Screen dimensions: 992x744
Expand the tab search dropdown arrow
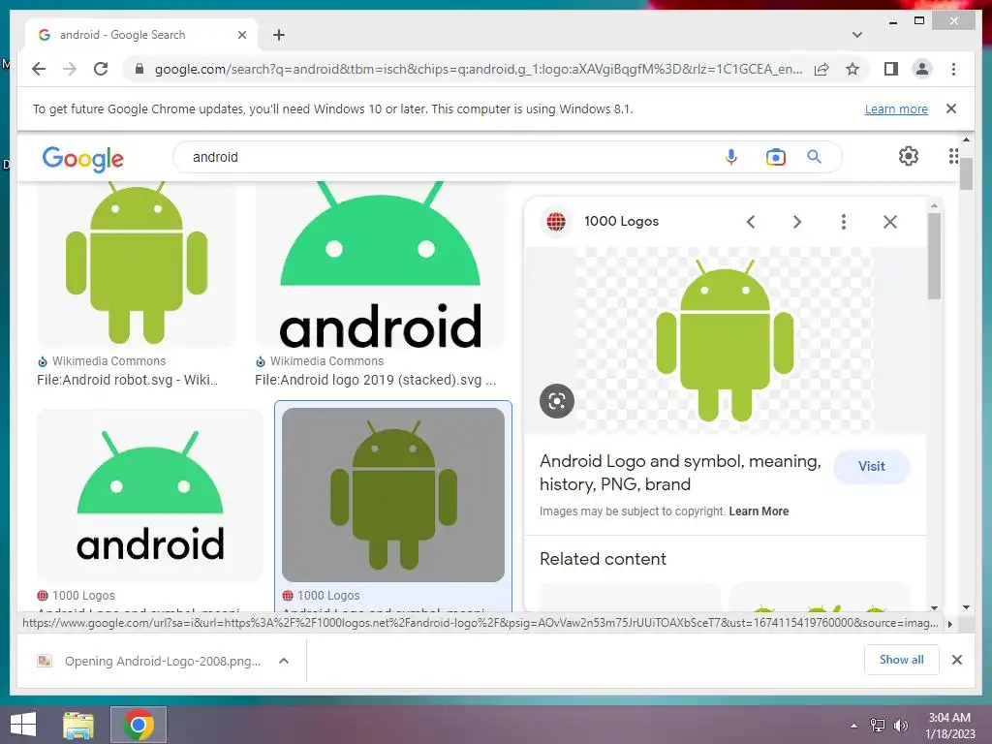point(857,35)
